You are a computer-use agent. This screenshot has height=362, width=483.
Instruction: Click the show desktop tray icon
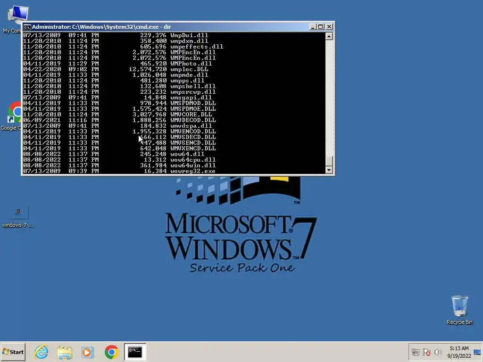478,352
